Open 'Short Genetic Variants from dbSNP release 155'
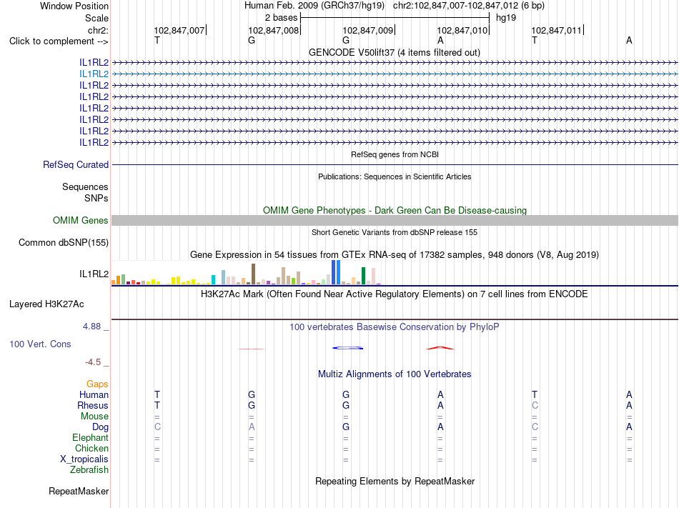 coord(395,232)
